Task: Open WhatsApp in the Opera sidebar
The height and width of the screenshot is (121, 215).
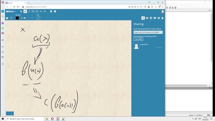Action: tap(3, 28)
